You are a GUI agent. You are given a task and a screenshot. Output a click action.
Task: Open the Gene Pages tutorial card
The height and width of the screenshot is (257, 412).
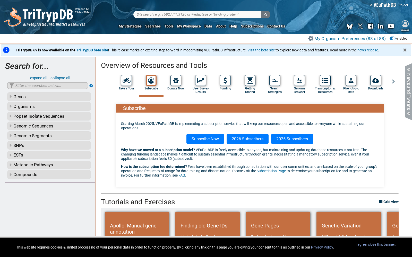point(278,224)
